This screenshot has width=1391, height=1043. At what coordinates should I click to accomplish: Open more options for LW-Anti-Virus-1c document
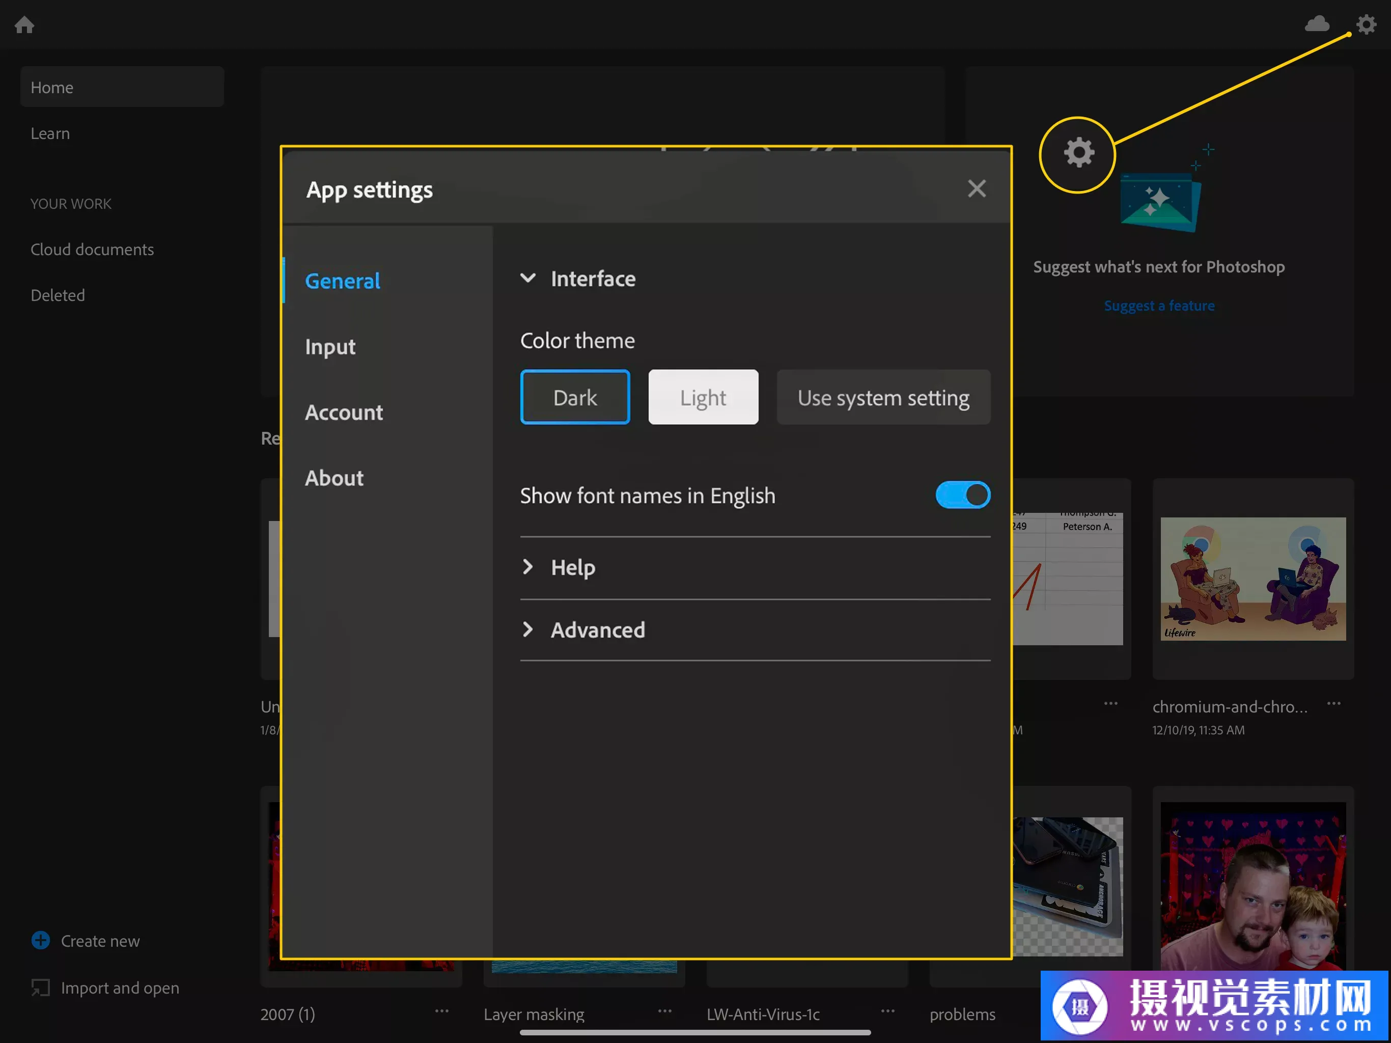(x=887, y=1011)
